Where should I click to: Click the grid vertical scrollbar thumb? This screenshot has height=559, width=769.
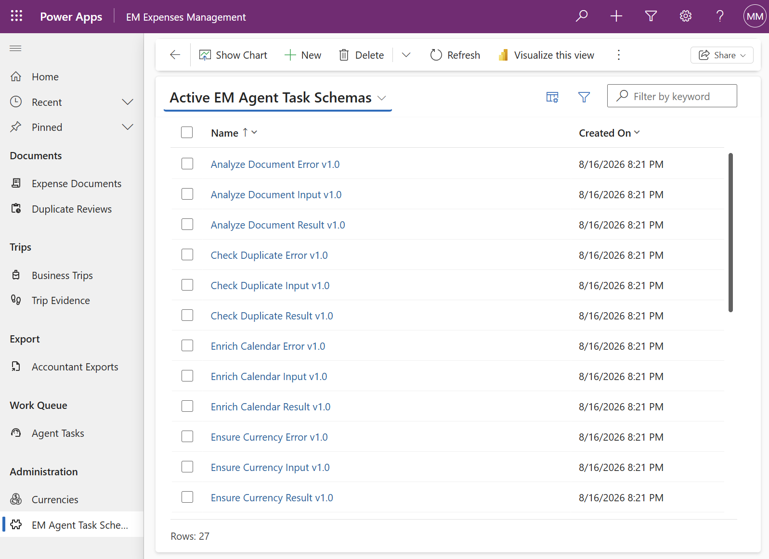click(x=730, y=232)
